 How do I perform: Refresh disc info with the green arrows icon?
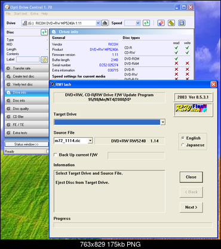pyautogui.click(x=44, y=32)
